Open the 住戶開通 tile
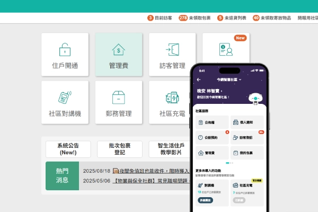Viewport: 318px width, 212px height. coord(65,55)
